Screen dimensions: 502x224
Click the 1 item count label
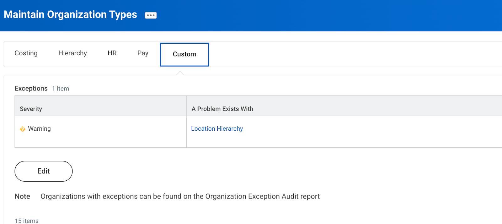point(61,89)
